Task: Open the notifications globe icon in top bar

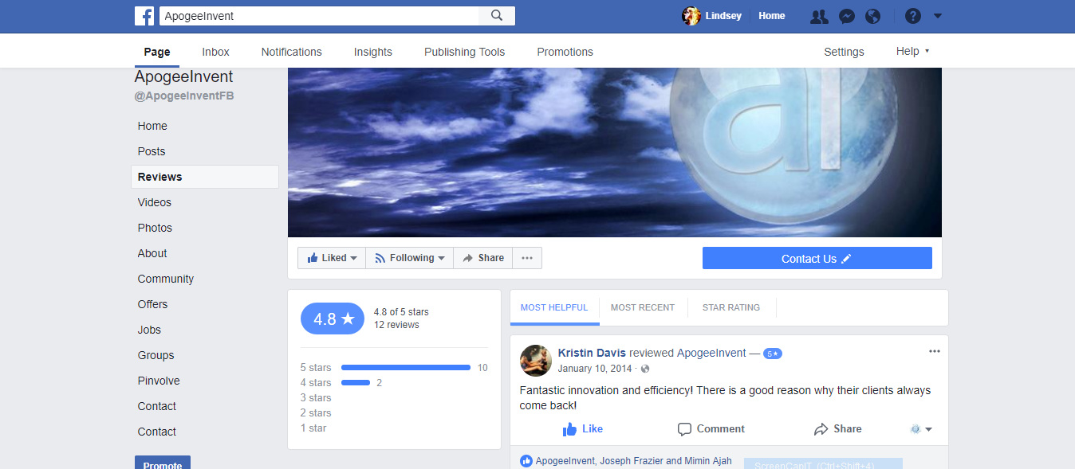Action: pos(873,16)
